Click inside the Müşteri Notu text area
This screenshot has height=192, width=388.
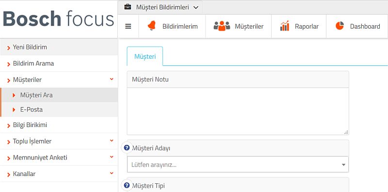click(x=238, y=112)
